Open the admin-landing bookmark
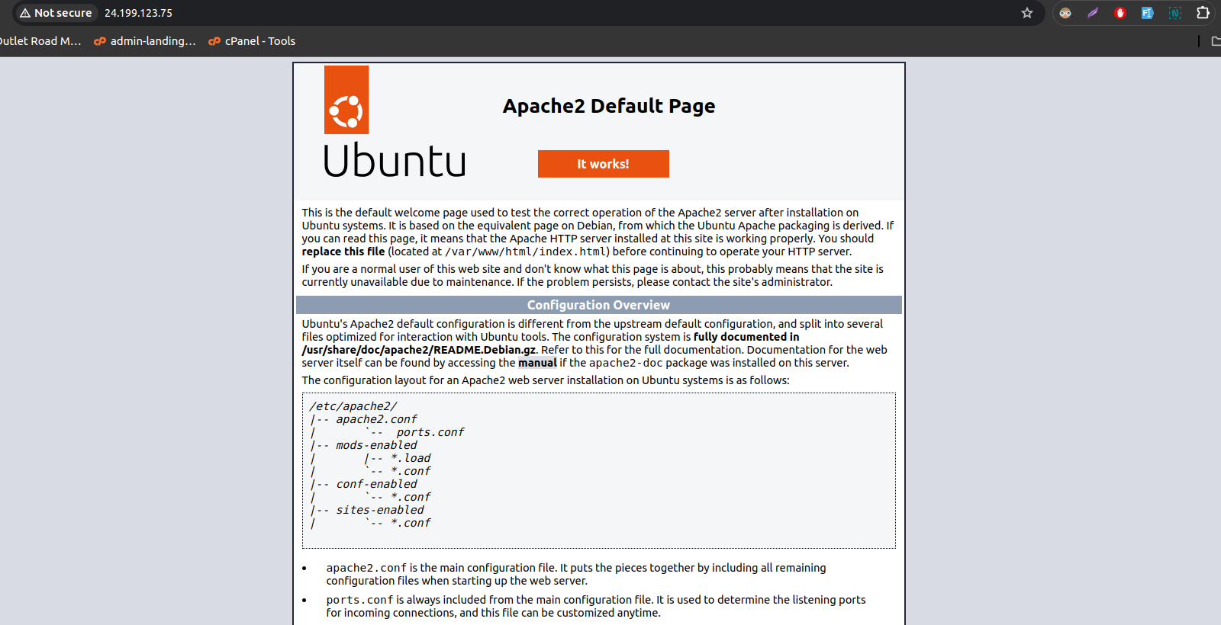Viewport: 1221px width, 625px height. 145,41
